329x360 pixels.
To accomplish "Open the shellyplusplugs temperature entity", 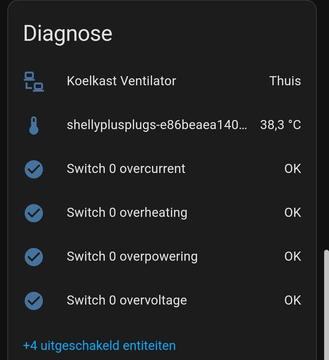I will [157, 125].
